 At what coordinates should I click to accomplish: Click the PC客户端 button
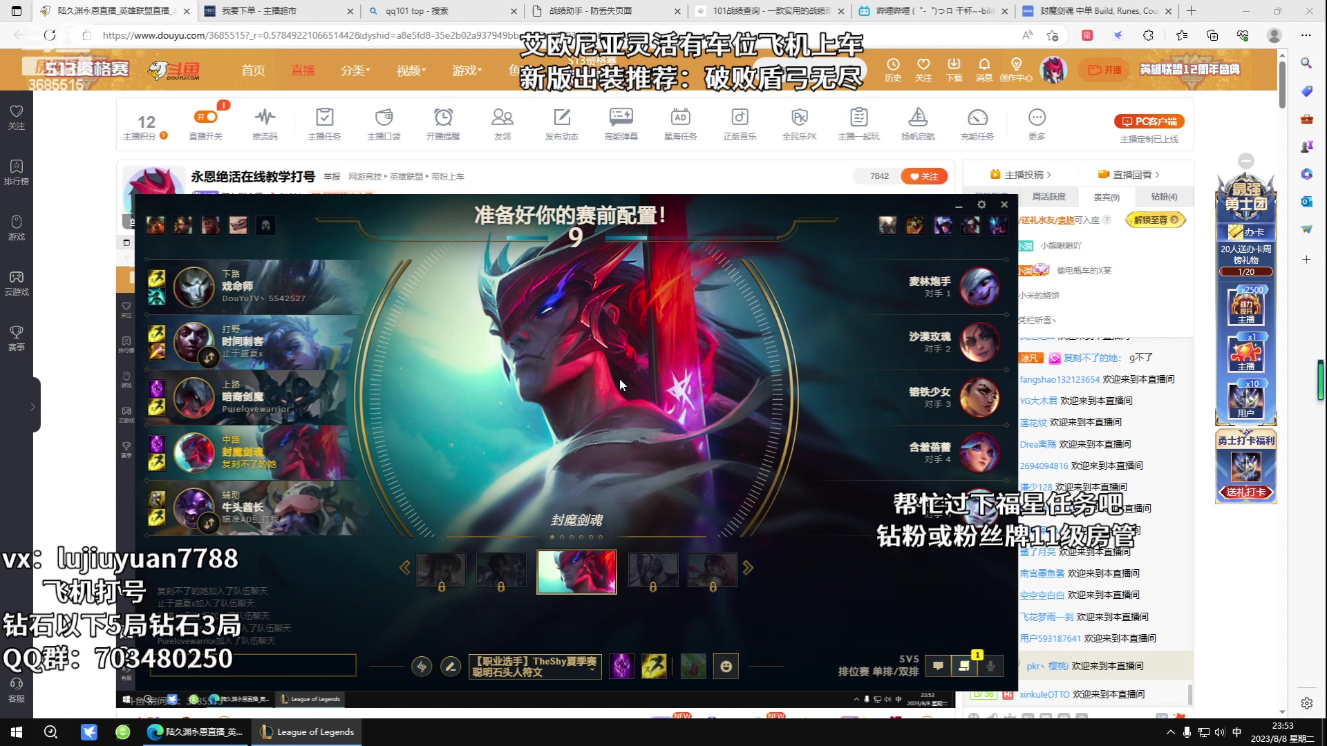[1149, 122]
